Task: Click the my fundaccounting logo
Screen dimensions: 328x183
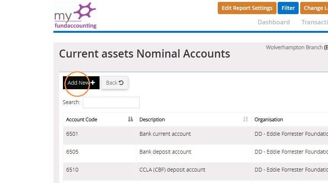Action: tap(75, 15)
